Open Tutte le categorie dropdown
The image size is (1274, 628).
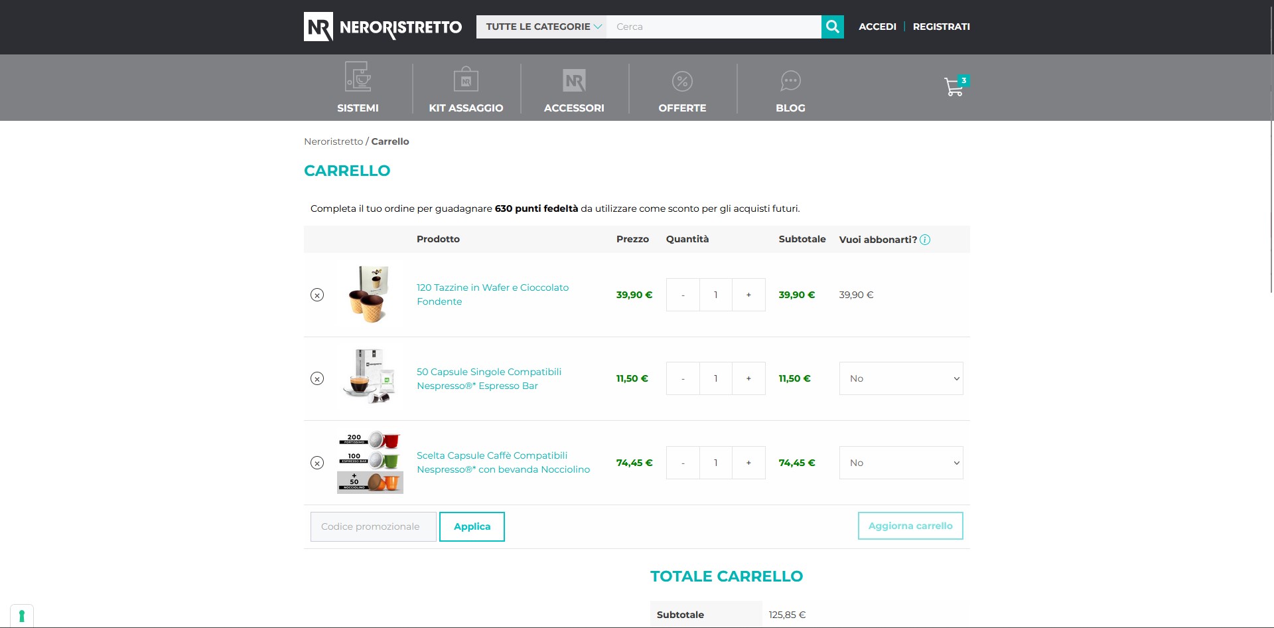(541, 27)
